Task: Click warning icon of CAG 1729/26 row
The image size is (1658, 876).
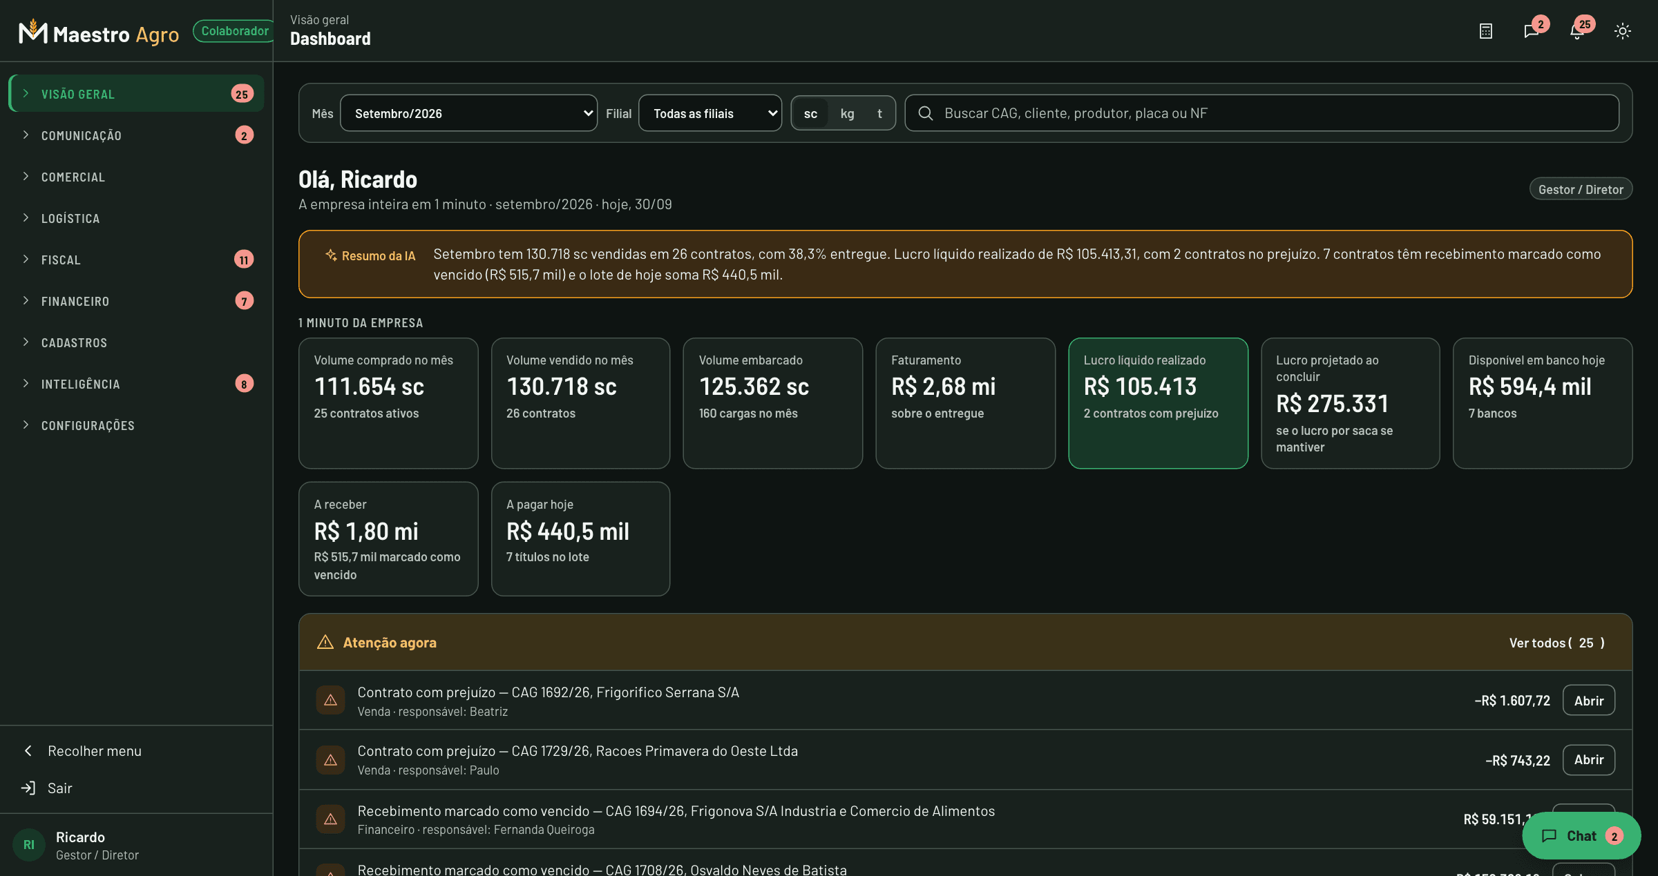Action: (330, 759)
